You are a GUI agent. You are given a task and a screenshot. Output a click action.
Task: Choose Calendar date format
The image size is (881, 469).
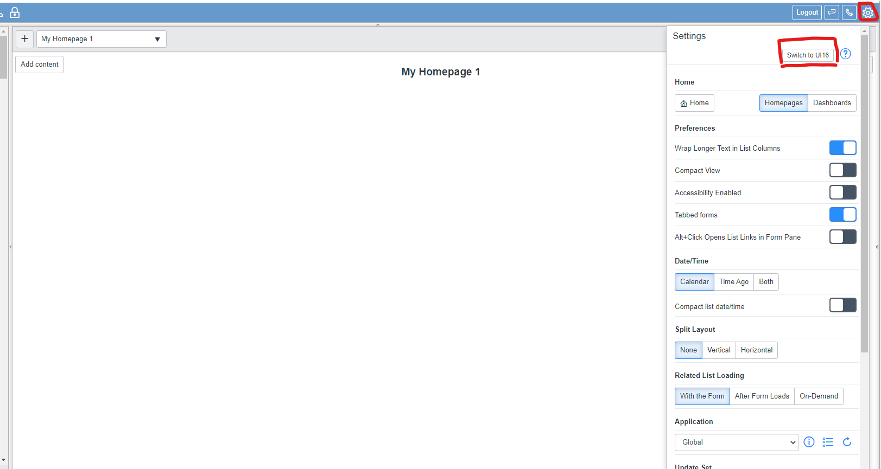click(x=694, y=282)
